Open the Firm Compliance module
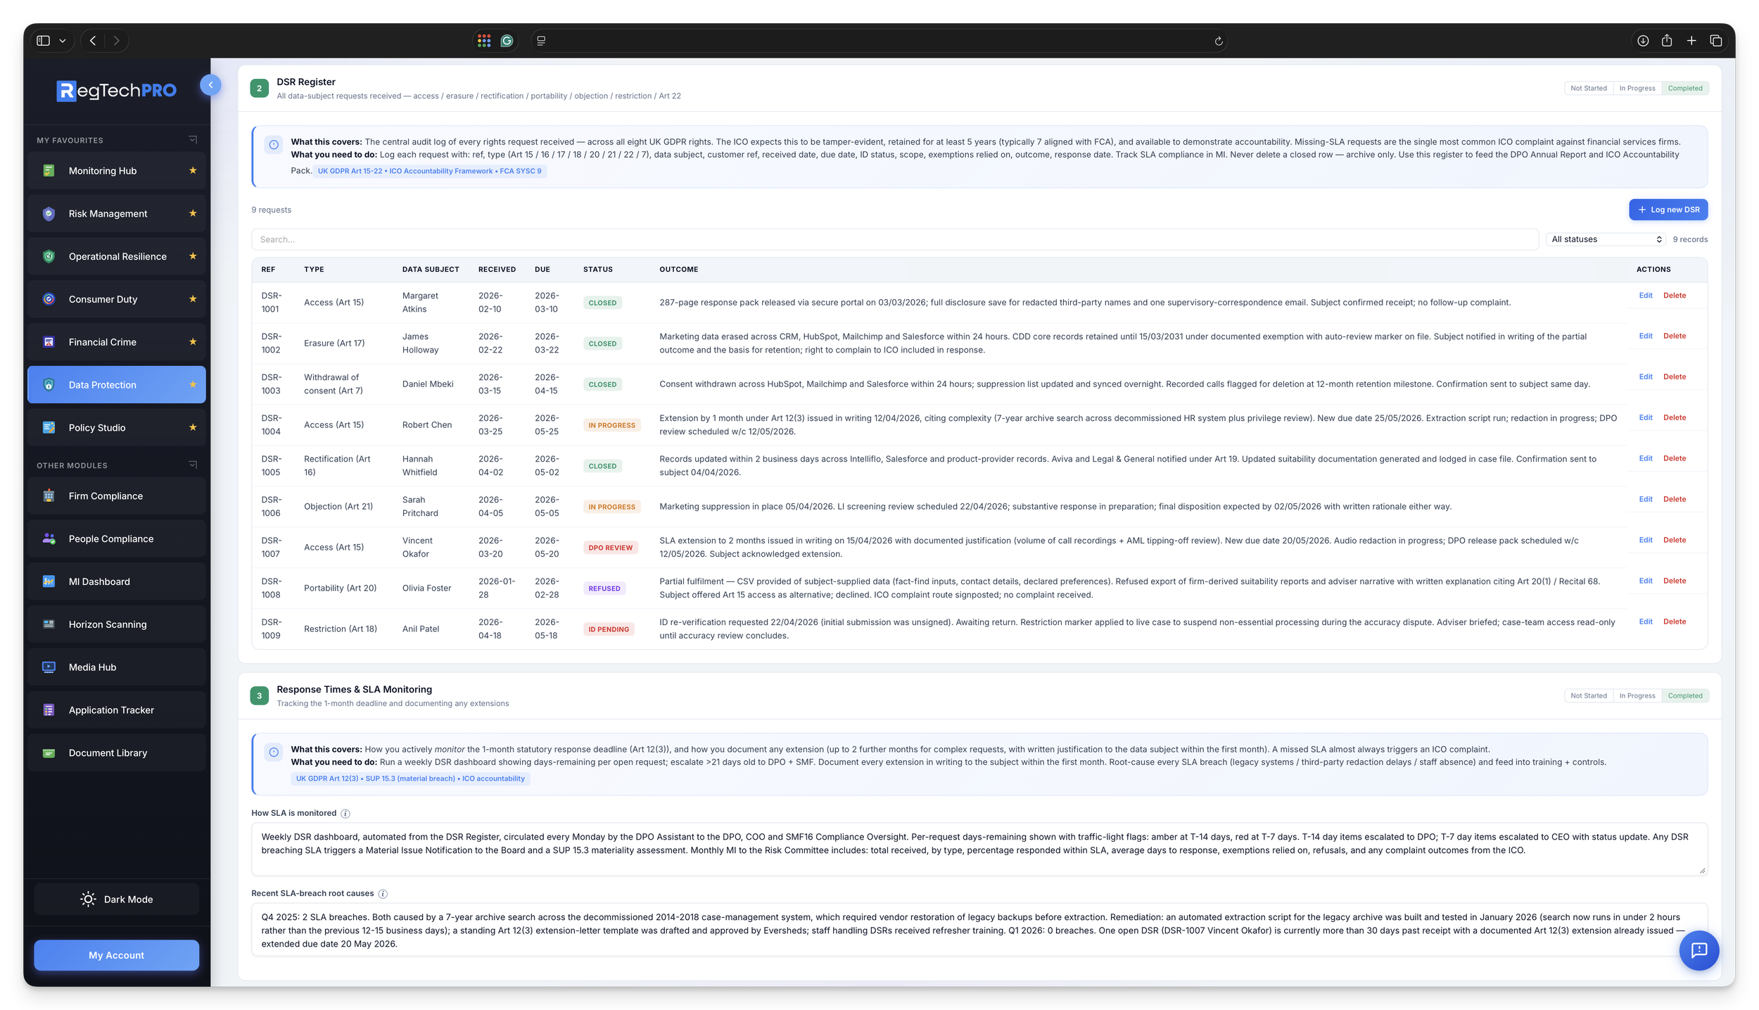1759x1010 pixels. click(x=117, y=495)
